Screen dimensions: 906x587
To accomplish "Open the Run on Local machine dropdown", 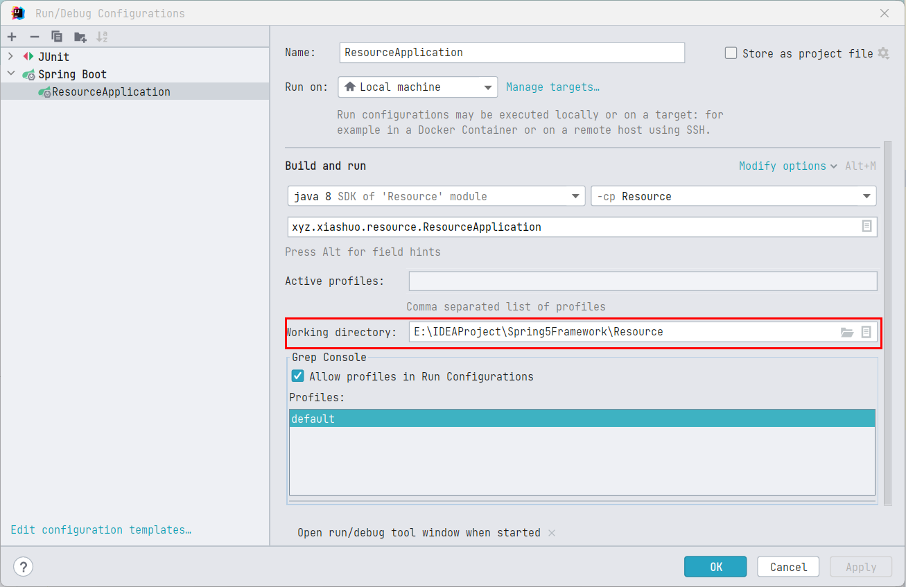I will pyautogui.click(x=418, y=87).
